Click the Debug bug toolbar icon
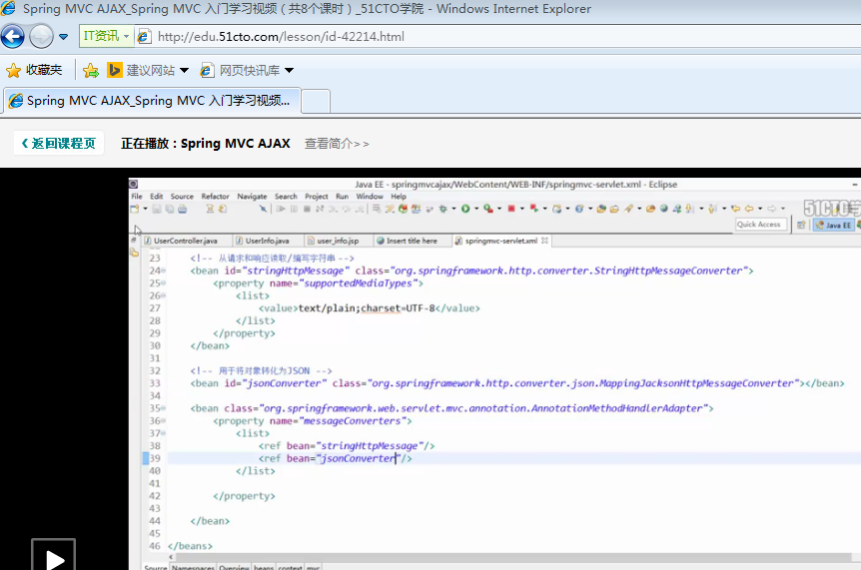 [442, 209]
